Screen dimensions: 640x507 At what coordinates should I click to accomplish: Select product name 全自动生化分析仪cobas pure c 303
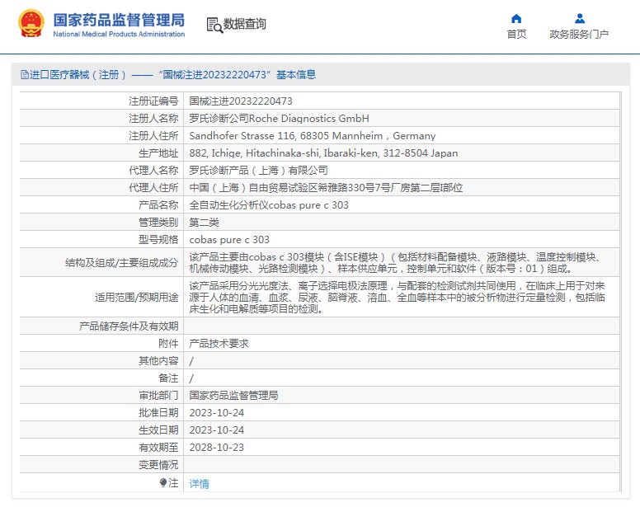269,205
